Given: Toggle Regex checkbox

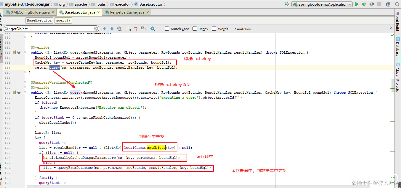Looking at the screenshot, I should pos(195,29).
